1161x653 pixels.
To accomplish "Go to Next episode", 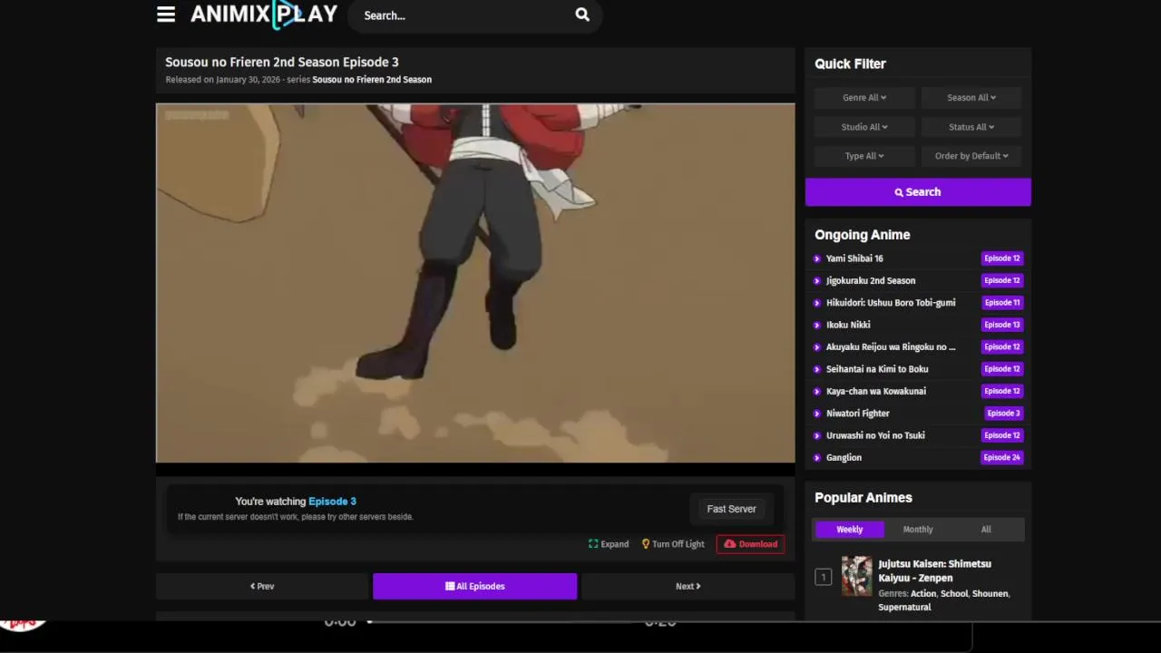I will tap(688, 587).
